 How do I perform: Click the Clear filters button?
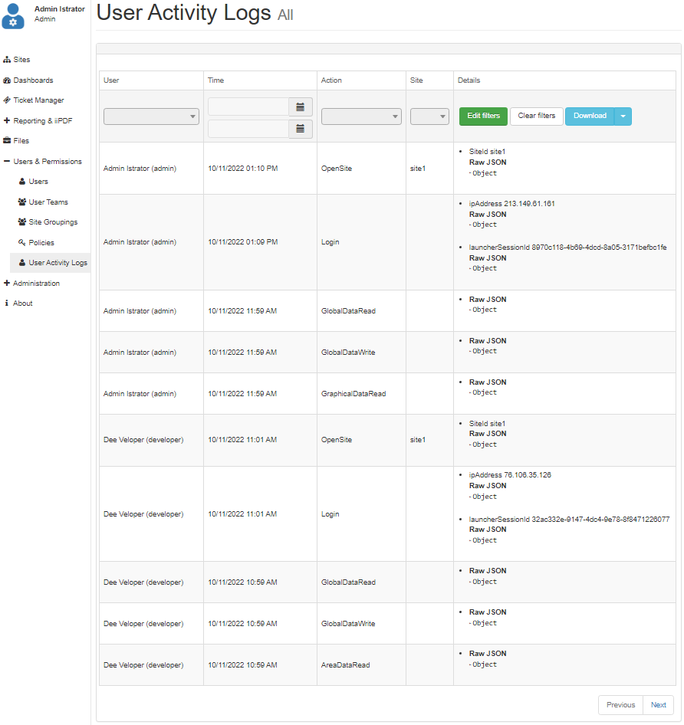[x=536, y=116]
